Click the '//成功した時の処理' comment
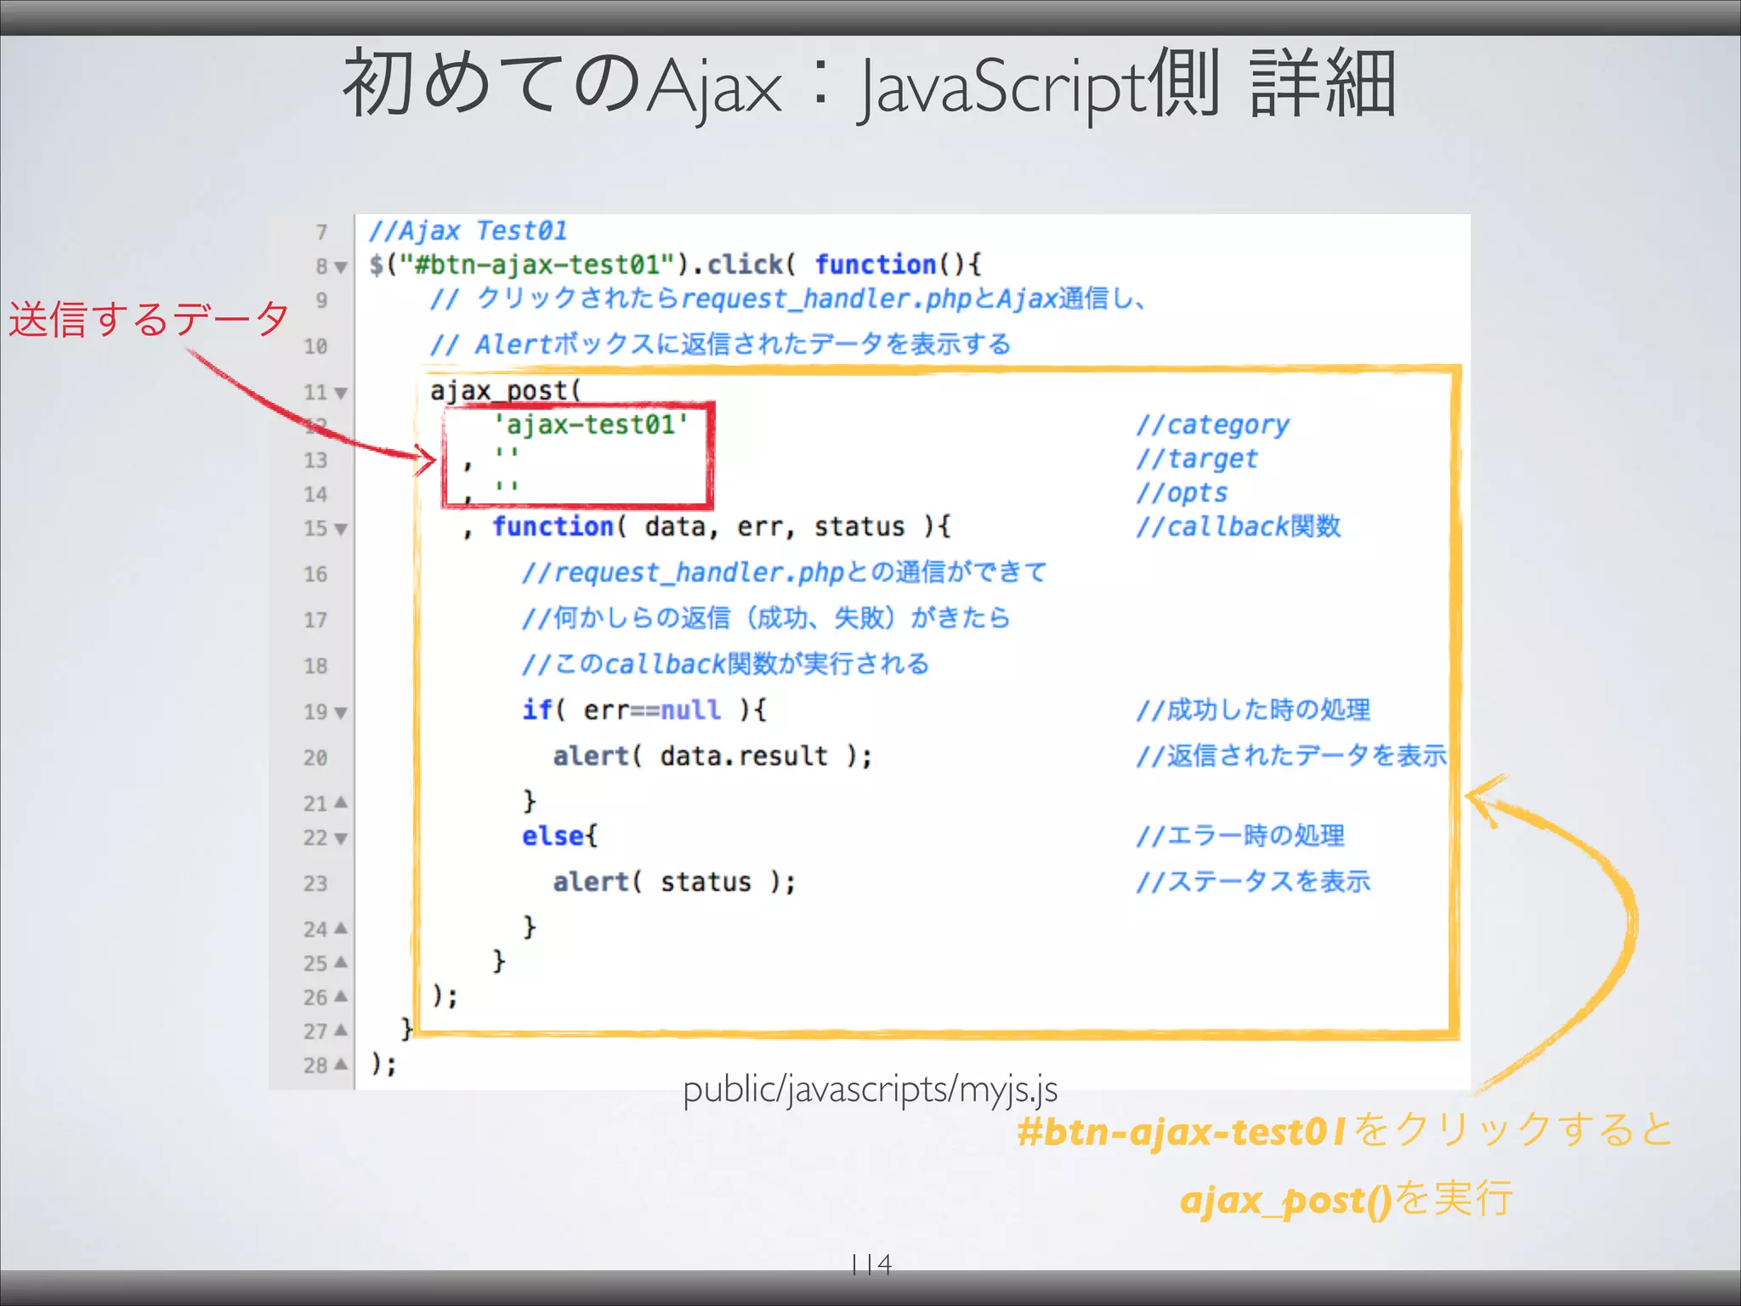The height and width of the screenshot is (1306, 1741). [1253, 710]
